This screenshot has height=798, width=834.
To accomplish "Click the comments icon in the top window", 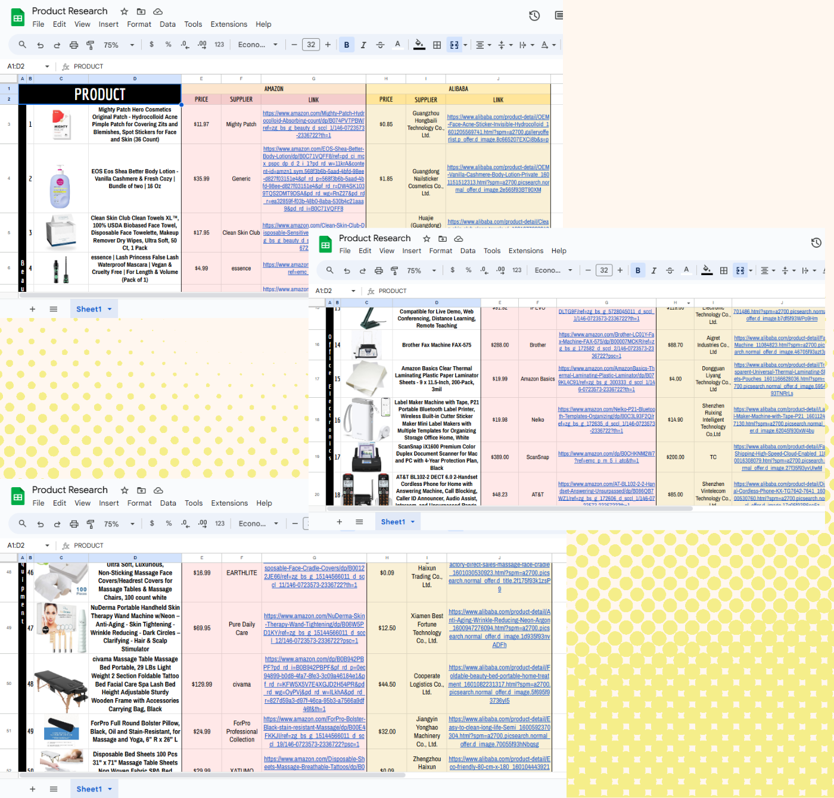I will point(558,16).
